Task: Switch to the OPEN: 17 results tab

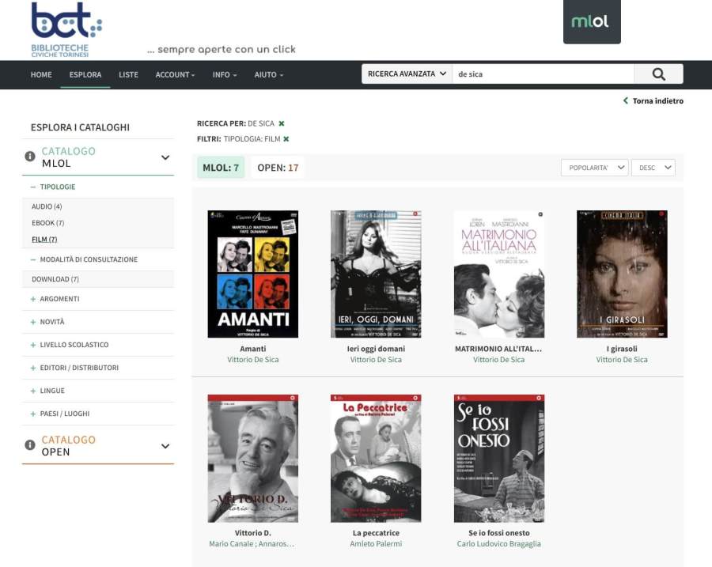Action: 278,168
